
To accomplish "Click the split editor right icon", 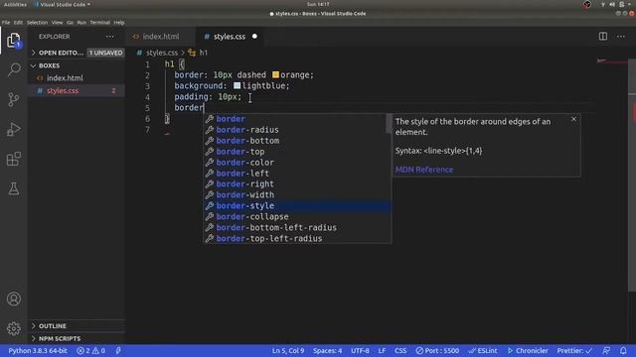I will pos(603,37).
